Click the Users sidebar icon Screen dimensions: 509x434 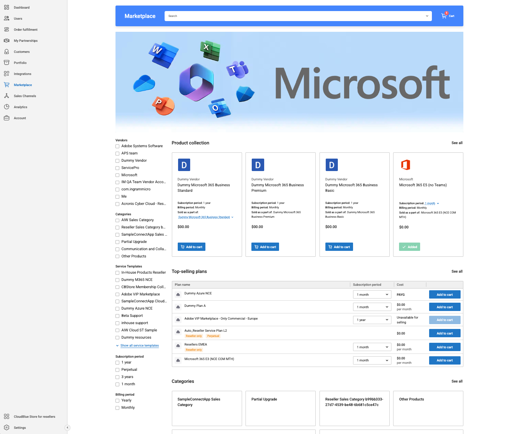[x=7, y=18]
